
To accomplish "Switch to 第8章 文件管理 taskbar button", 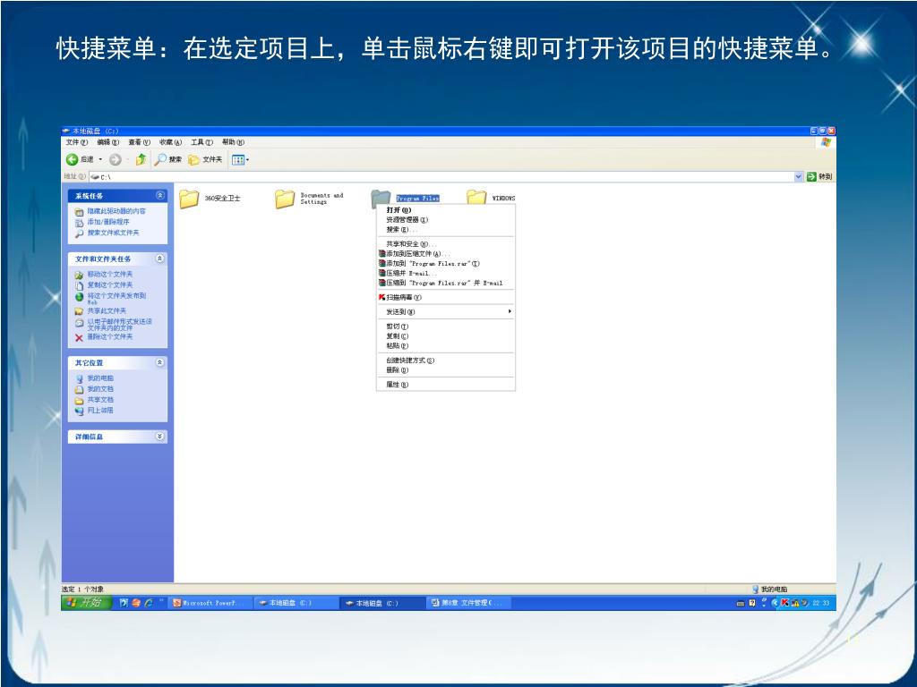I will tap(469, 603).
